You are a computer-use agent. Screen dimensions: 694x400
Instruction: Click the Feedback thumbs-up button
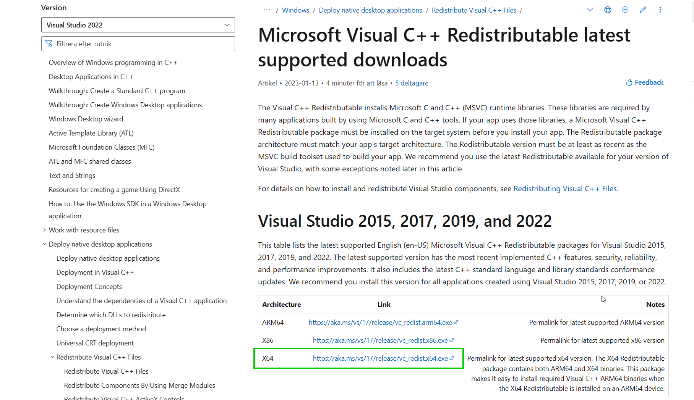(644, 82)
